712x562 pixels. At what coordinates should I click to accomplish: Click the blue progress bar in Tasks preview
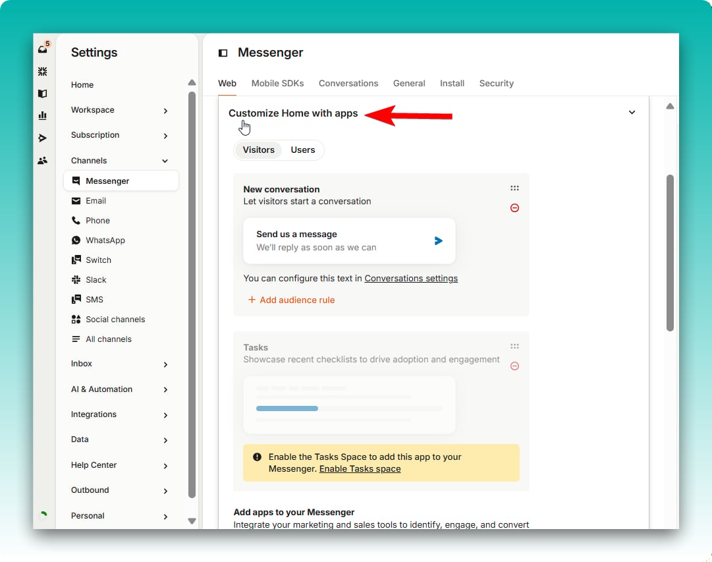[287, 408]
